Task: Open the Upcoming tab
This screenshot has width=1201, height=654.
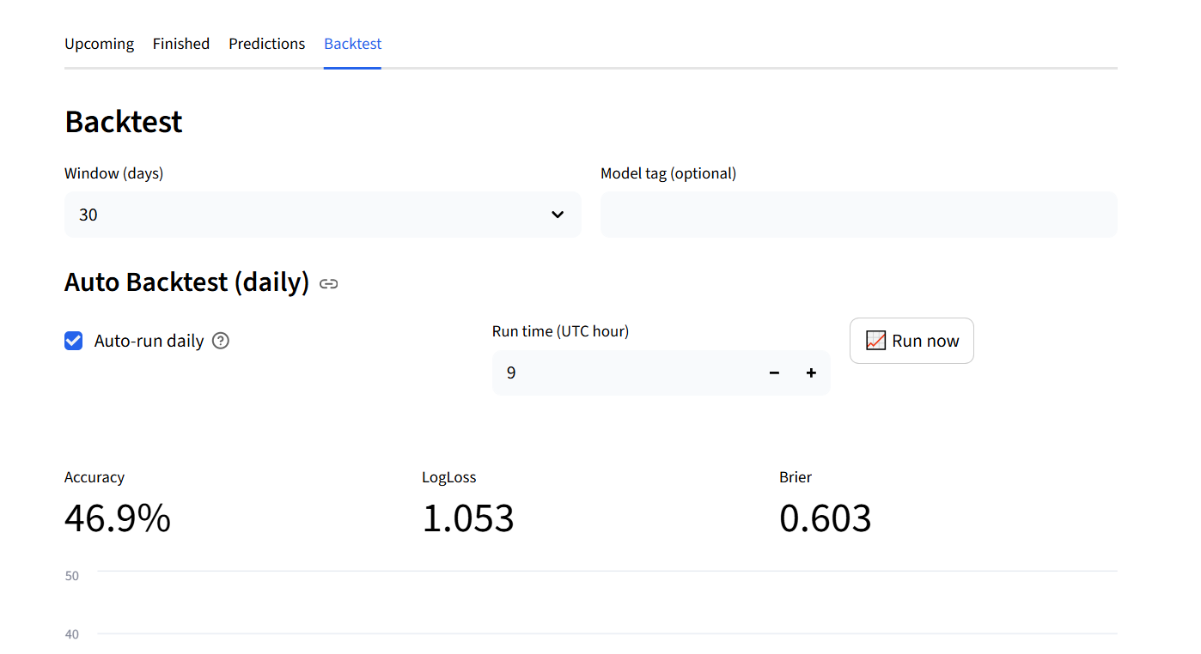Action: point(99,44)
